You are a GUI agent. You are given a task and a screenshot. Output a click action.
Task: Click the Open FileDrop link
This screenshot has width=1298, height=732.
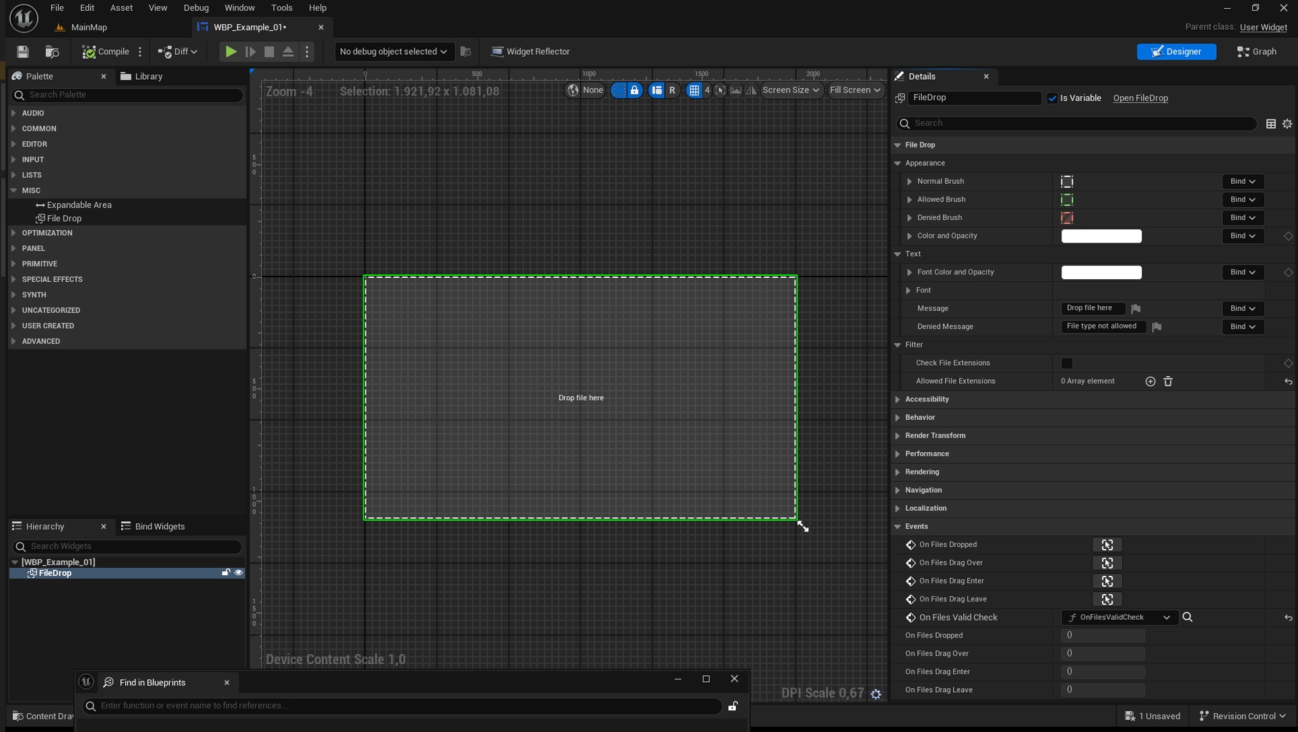click(1140, 98)
